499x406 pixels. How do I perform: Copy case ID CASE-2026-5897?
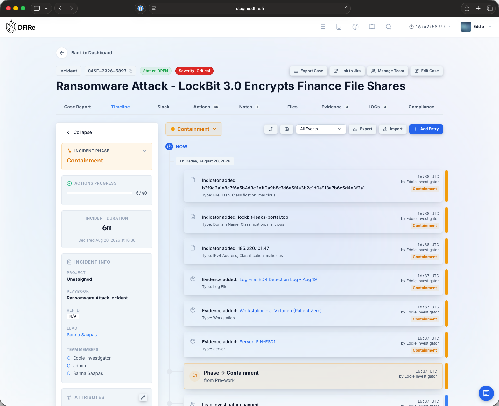[130, 71]
